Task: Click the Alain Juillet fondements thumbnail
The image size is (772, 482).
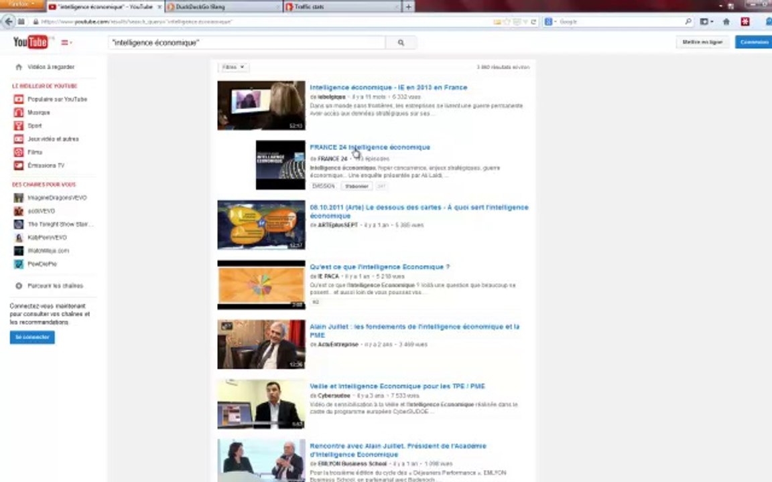Action: [x=261, y=344]
